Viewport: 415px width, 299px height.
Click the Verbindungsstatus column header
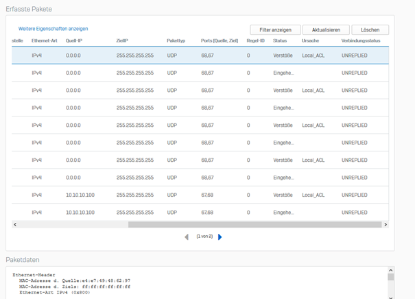point(361,40)
